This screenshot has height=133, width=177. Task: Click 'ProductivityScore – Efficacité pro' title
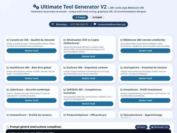pos(87,115)
